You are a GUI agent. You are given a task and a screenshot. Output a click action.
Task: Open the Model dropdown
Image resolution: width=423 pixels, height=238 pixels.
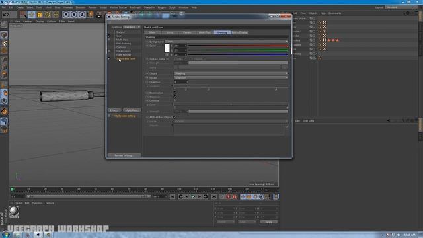(x=231, y=78)
